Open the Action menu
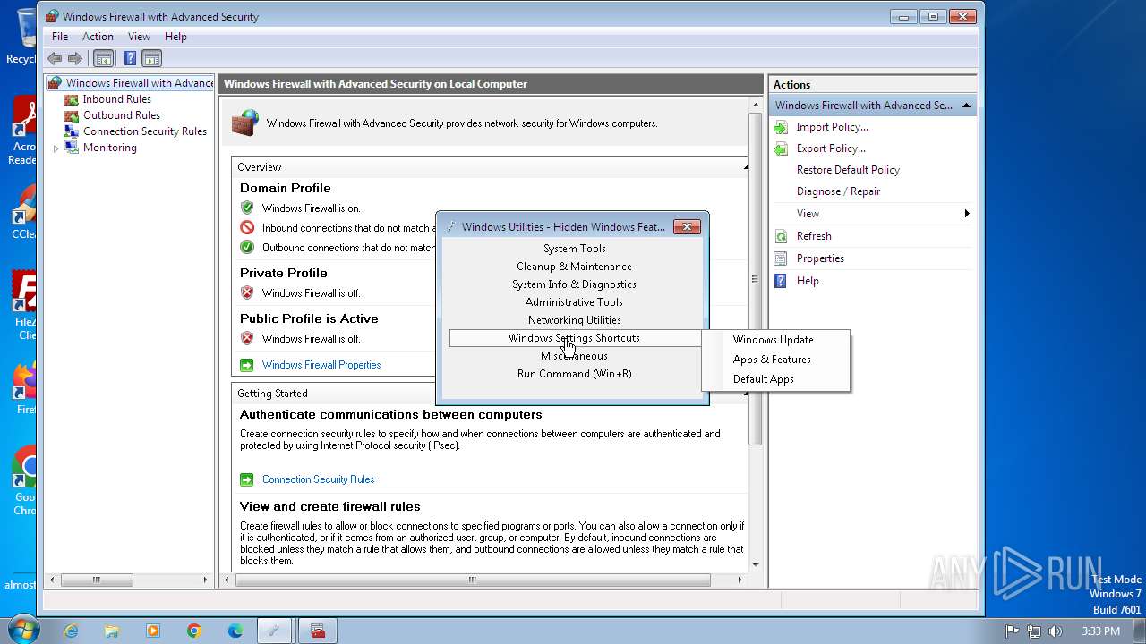The width and height of the screenshot is (1146, 644). tap(98, 37)
